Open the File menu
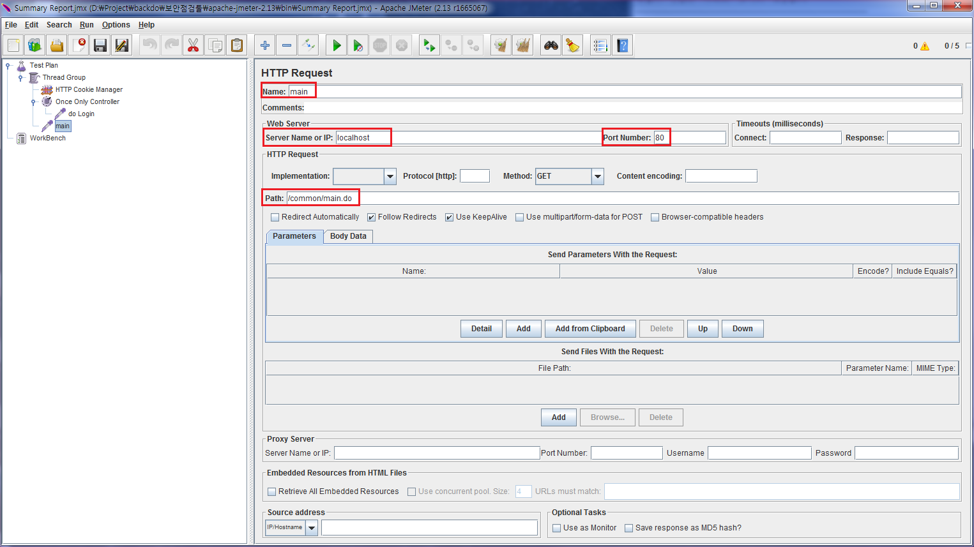Image resolution: width=974 pixels, height=547 pixels. [11, 25]
